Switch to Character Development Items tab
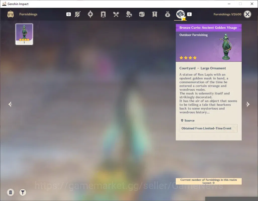The image size is (258, 201). click(103, 14)
